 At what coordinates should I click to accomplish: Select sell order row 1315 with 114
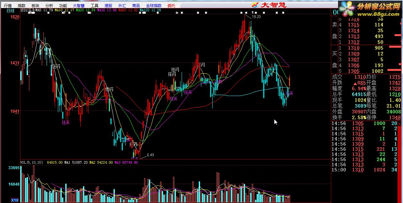coord(367,25)
